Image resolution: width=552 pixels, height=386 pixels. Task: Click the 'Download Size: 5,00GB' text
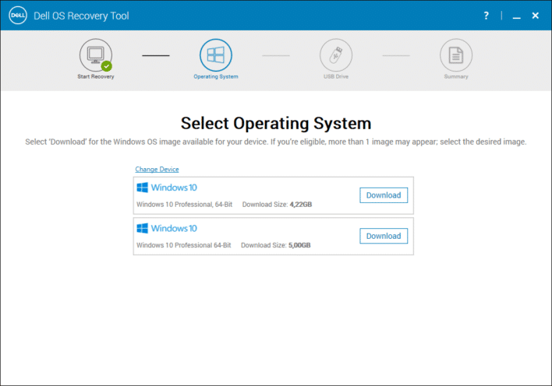276,245
